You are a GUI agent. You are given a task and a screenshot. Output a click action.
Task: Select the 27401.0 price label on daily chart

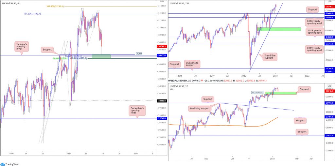pyautogui.click(x=330, y=117)
